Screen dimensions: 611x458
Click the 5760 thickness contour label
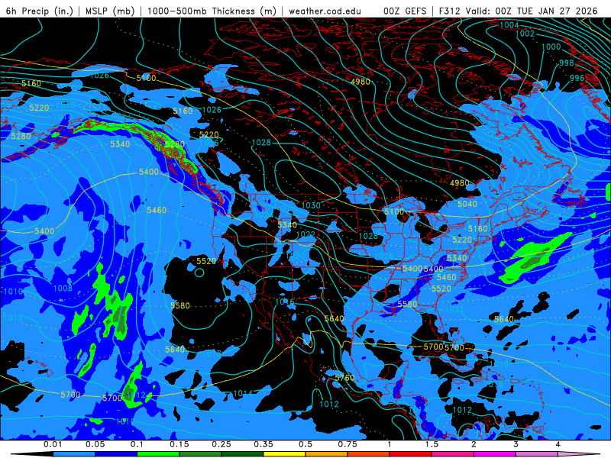click(x=345, y=378)
